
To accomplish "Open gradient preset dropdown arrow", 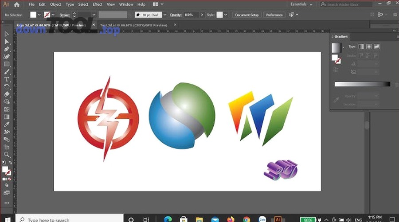I will pyautogui.click(x=343, y=47).
